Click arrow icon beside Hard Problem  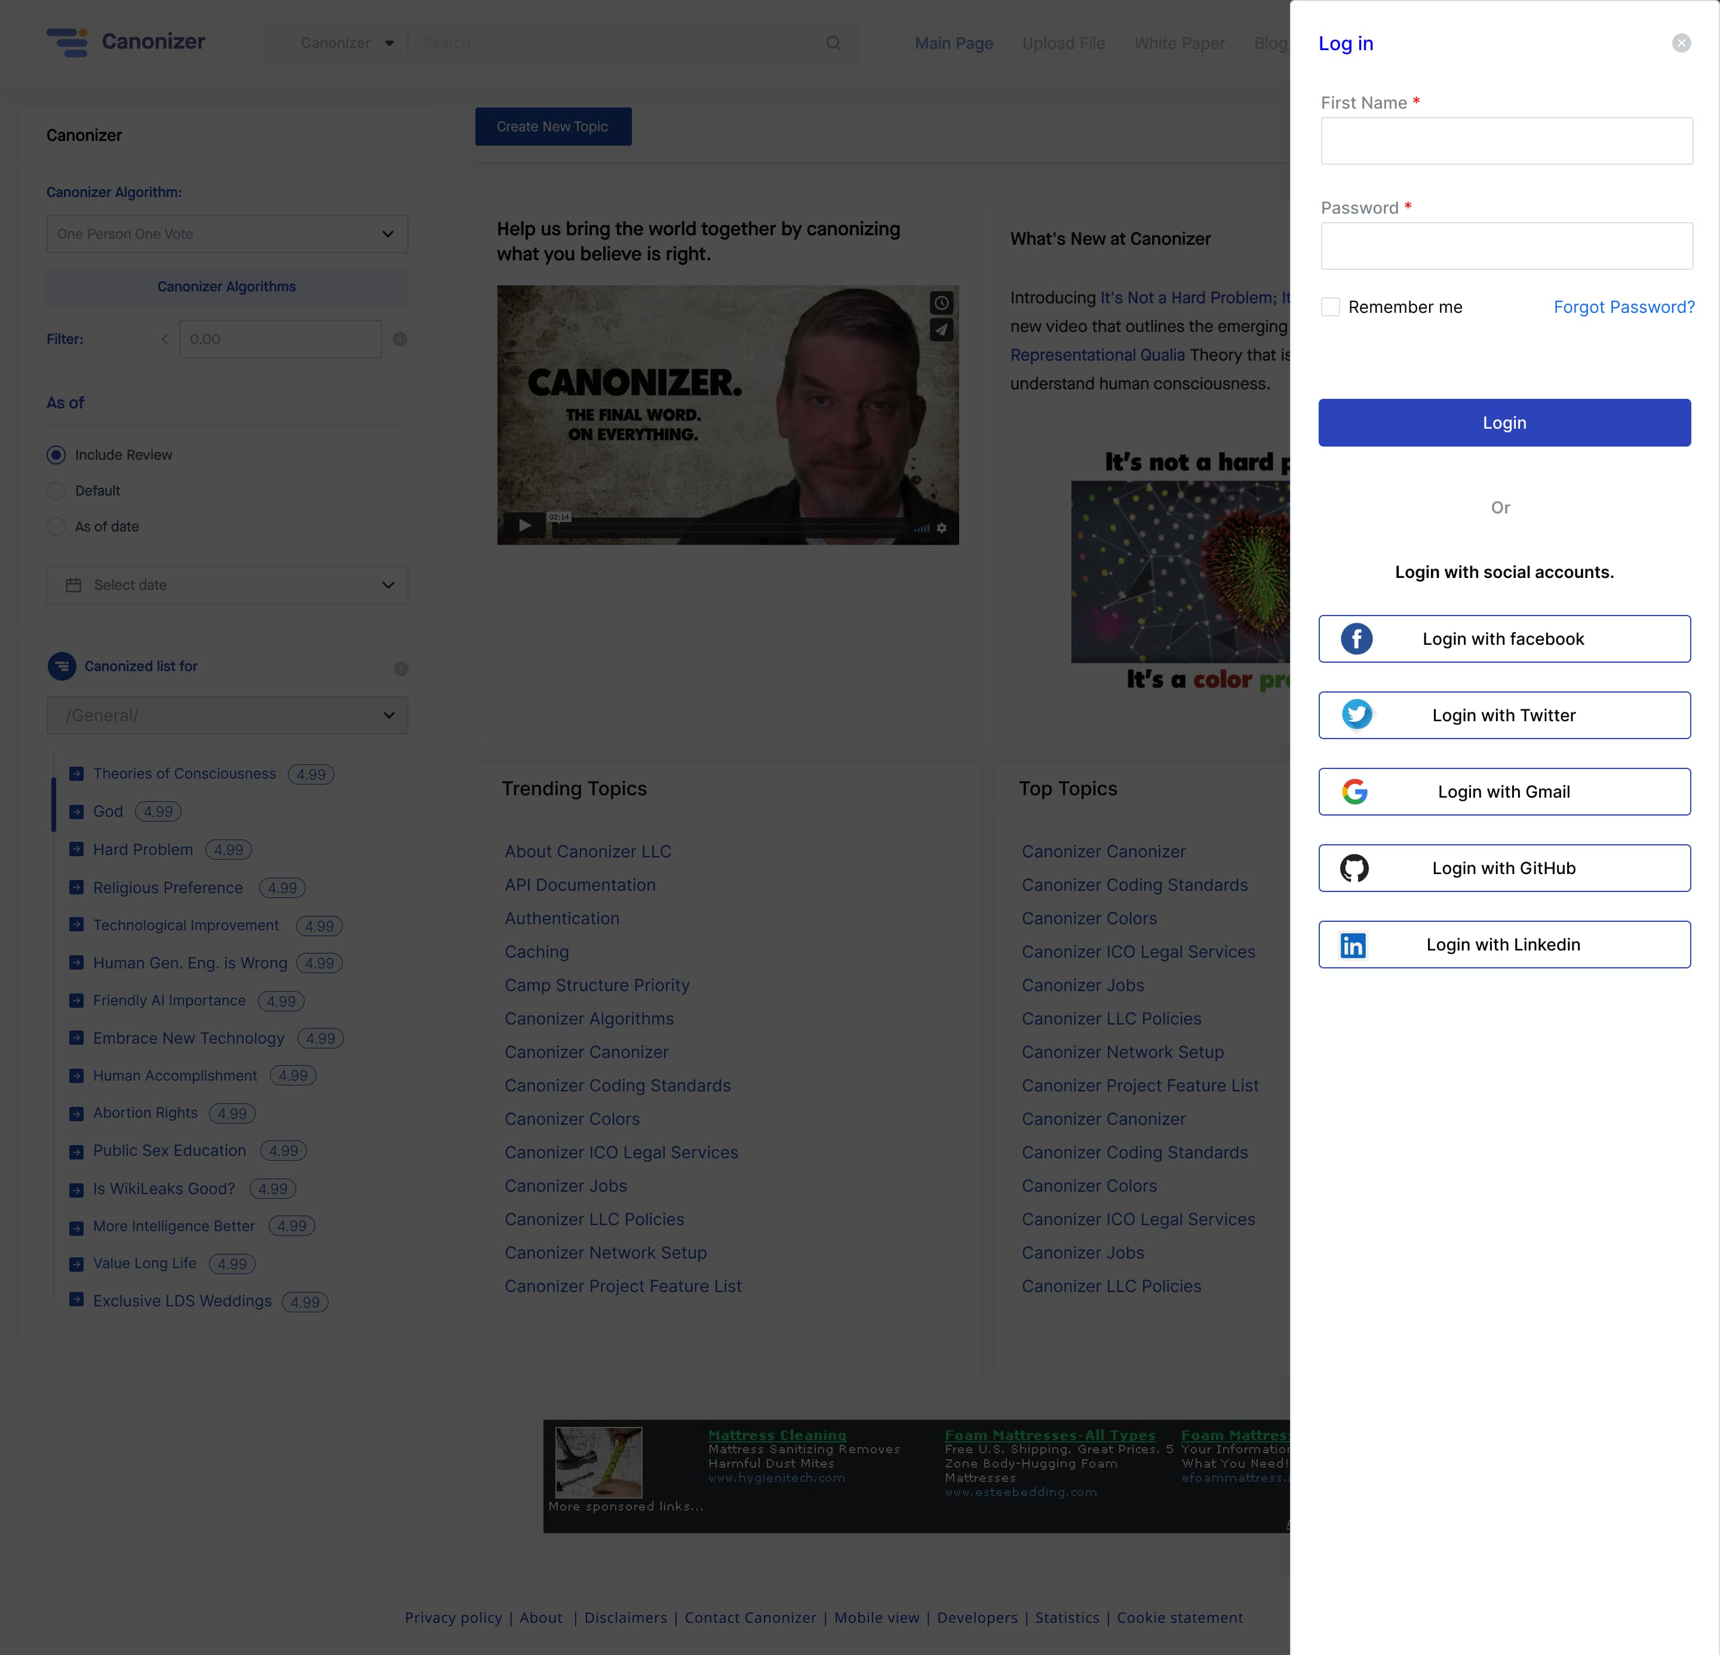[x=76, y=849]
